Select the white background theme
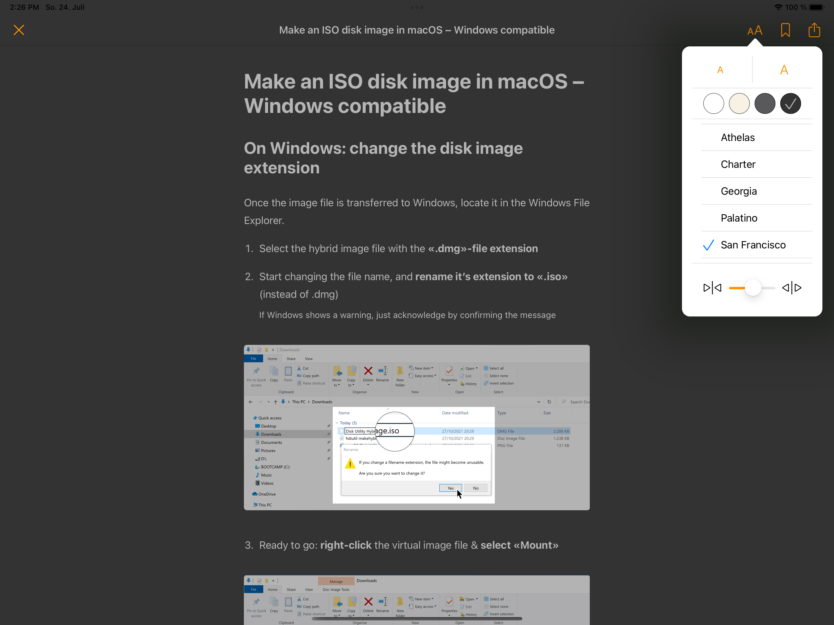Viewport: 834px width, 625px height. (x=713, y=103)
